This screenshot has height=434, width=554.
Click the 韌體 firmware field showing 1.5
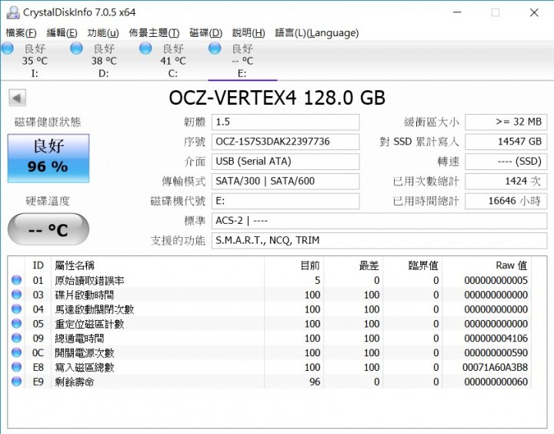click(285, 122)
